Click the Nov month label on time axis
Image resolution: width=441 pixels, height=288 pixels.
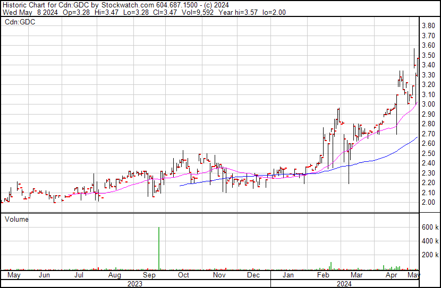coord(219,275)
